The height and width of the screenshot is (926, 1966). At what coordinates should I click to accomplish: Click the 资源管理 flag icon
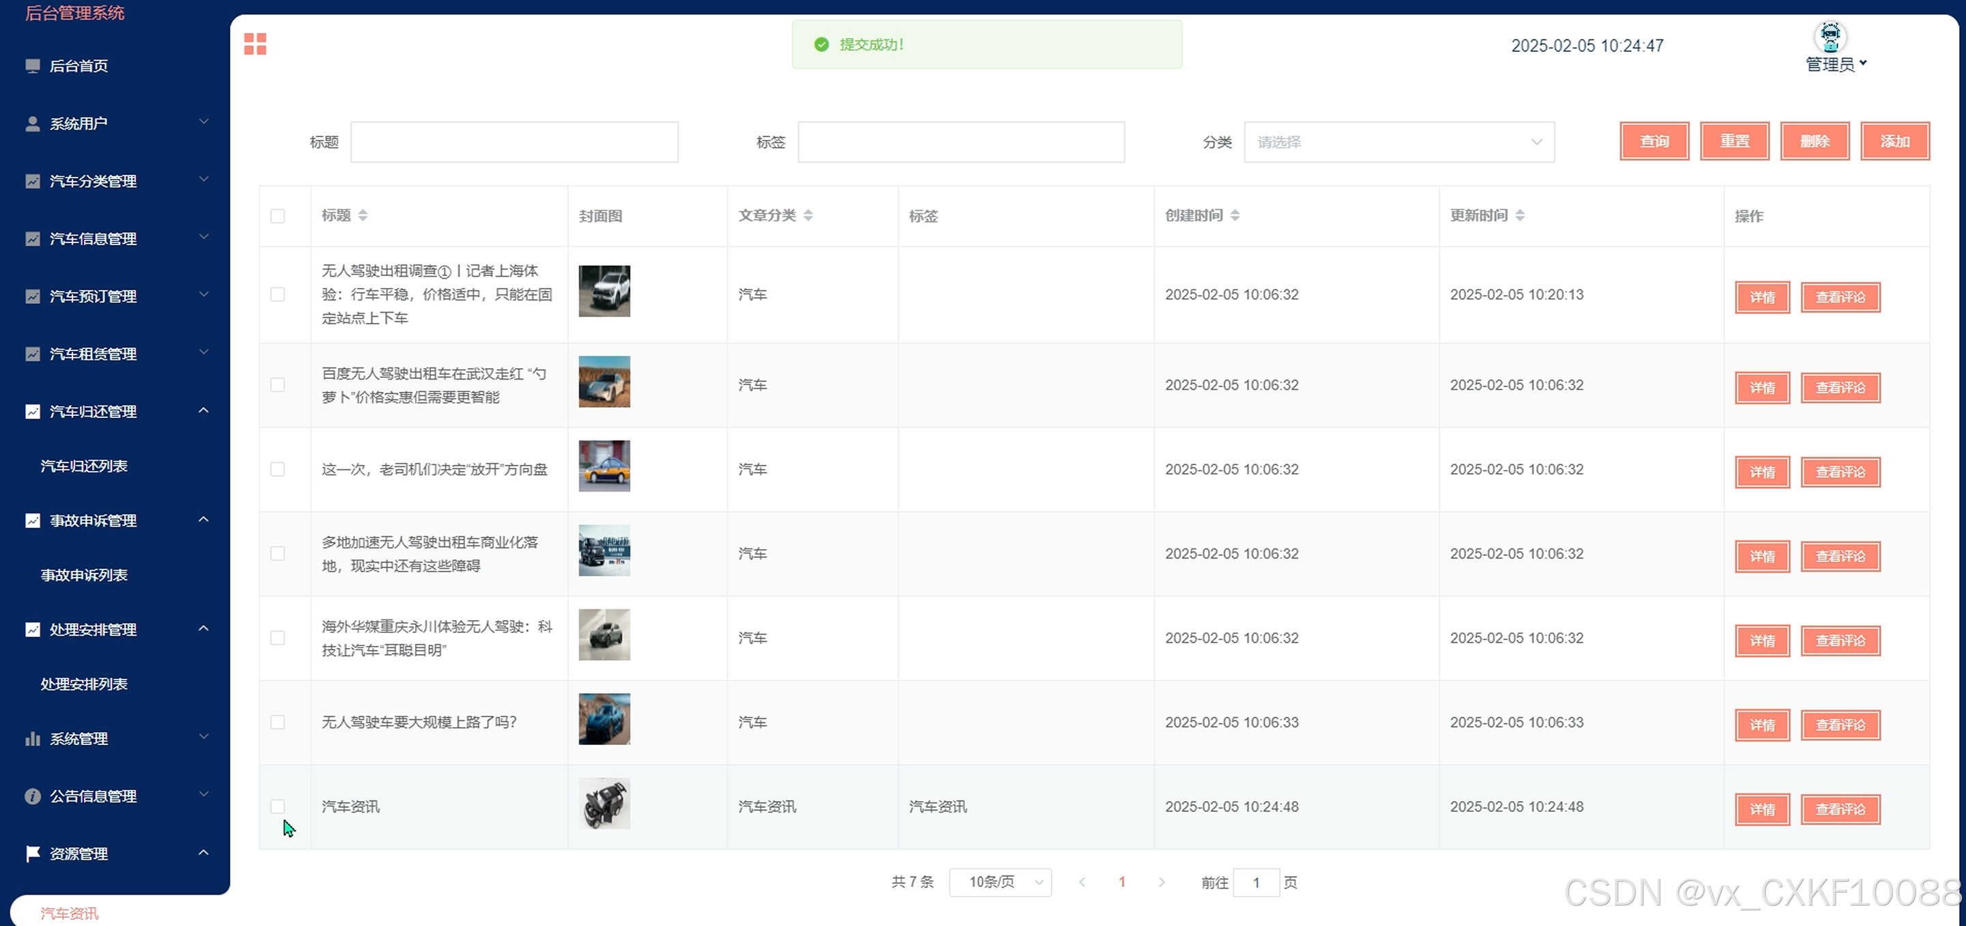pyautogui.click(x=32, y=854)
